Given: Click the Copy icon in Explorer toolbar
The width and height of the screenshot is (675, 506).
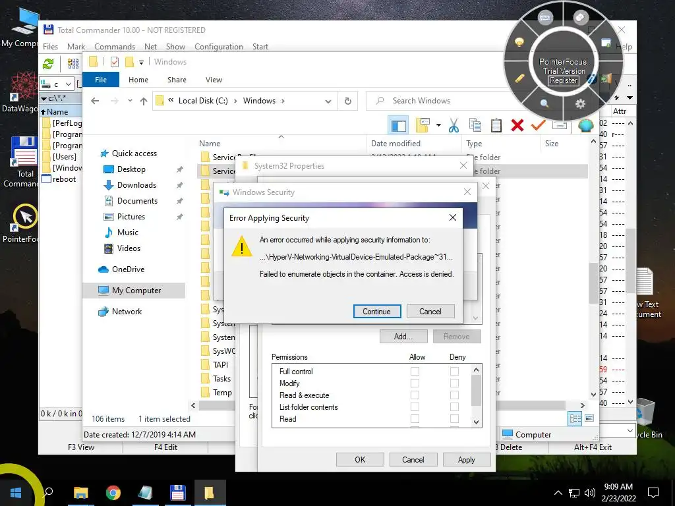Looking at the screenshot, I should pyautogui.click(x=475, y=125).
